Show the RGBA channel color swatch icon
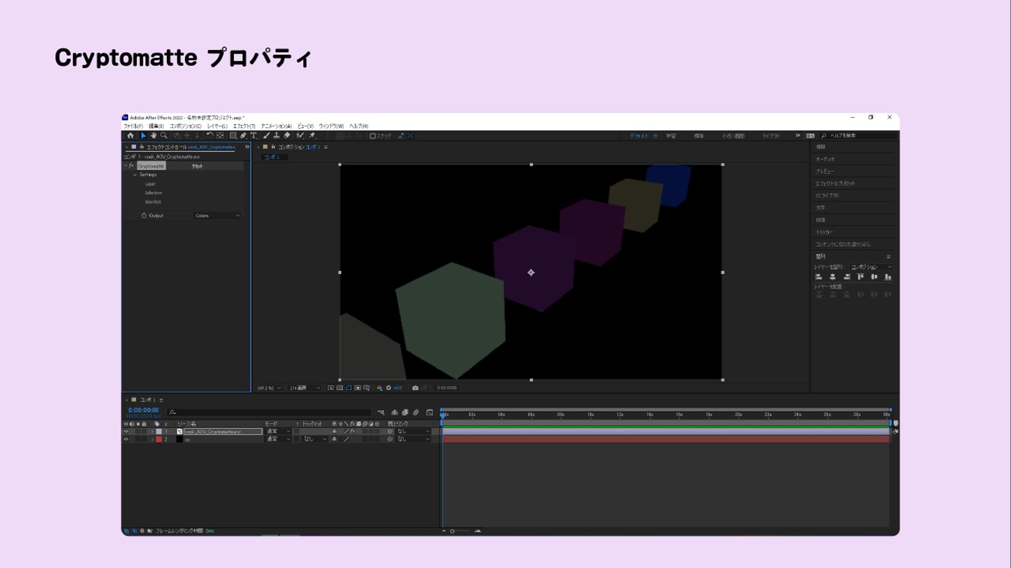 coord(380,387)
